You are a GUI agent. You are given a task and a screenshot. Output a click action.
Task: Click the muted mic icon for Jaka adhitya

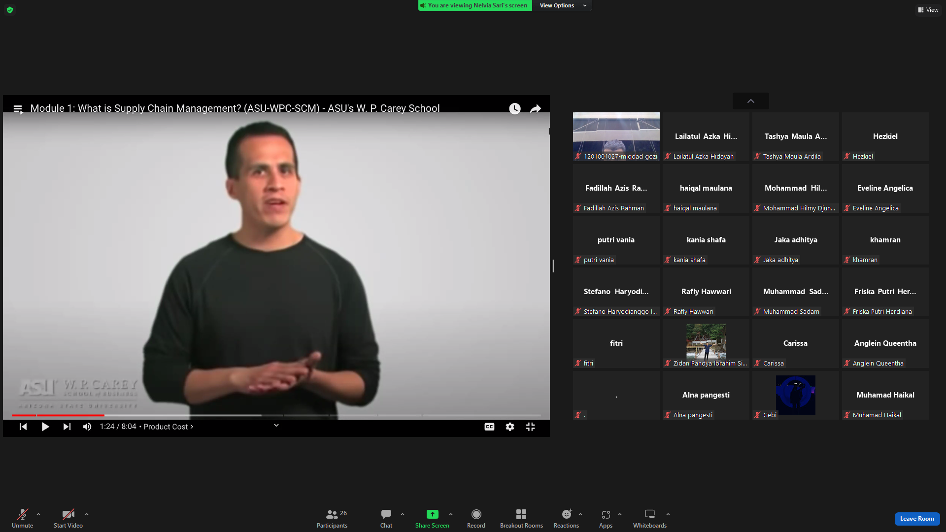(x=757, y=260)
